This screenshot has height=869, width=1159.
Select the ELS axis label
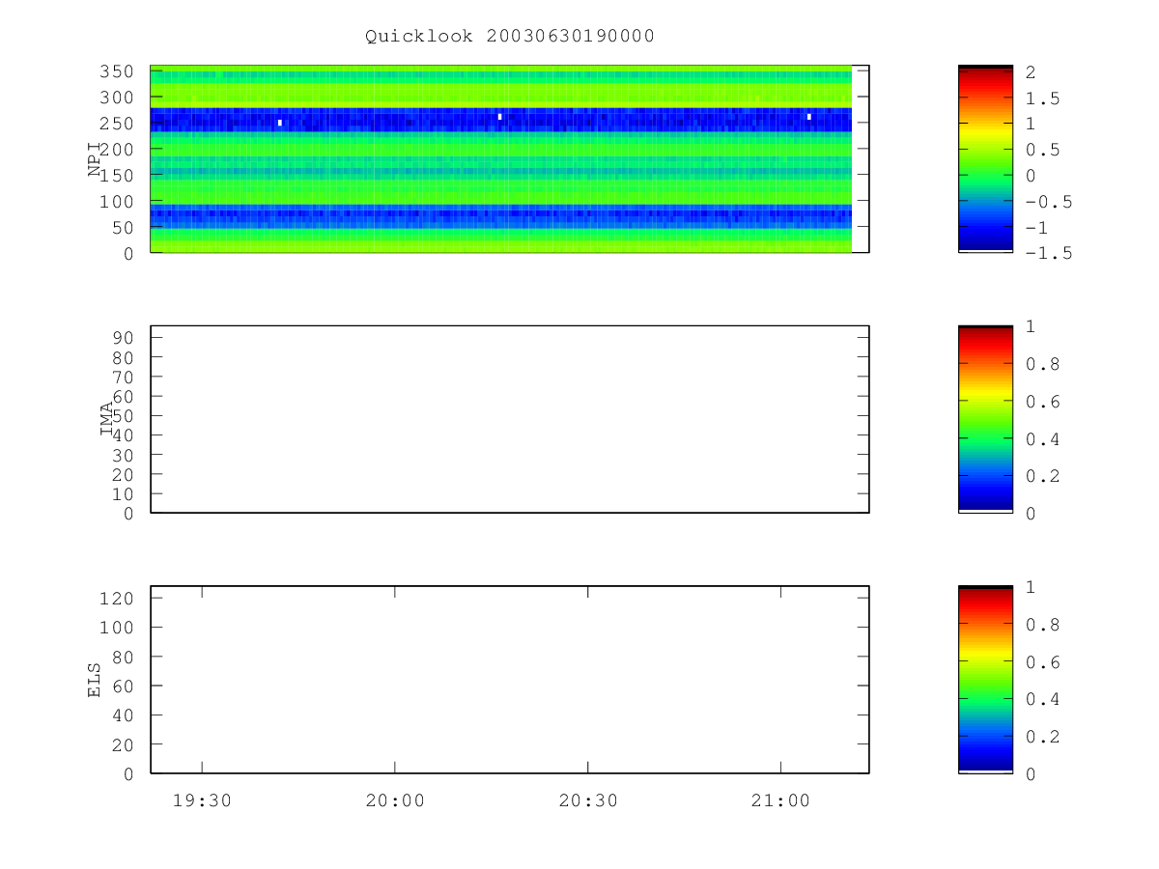coord(95,680)
